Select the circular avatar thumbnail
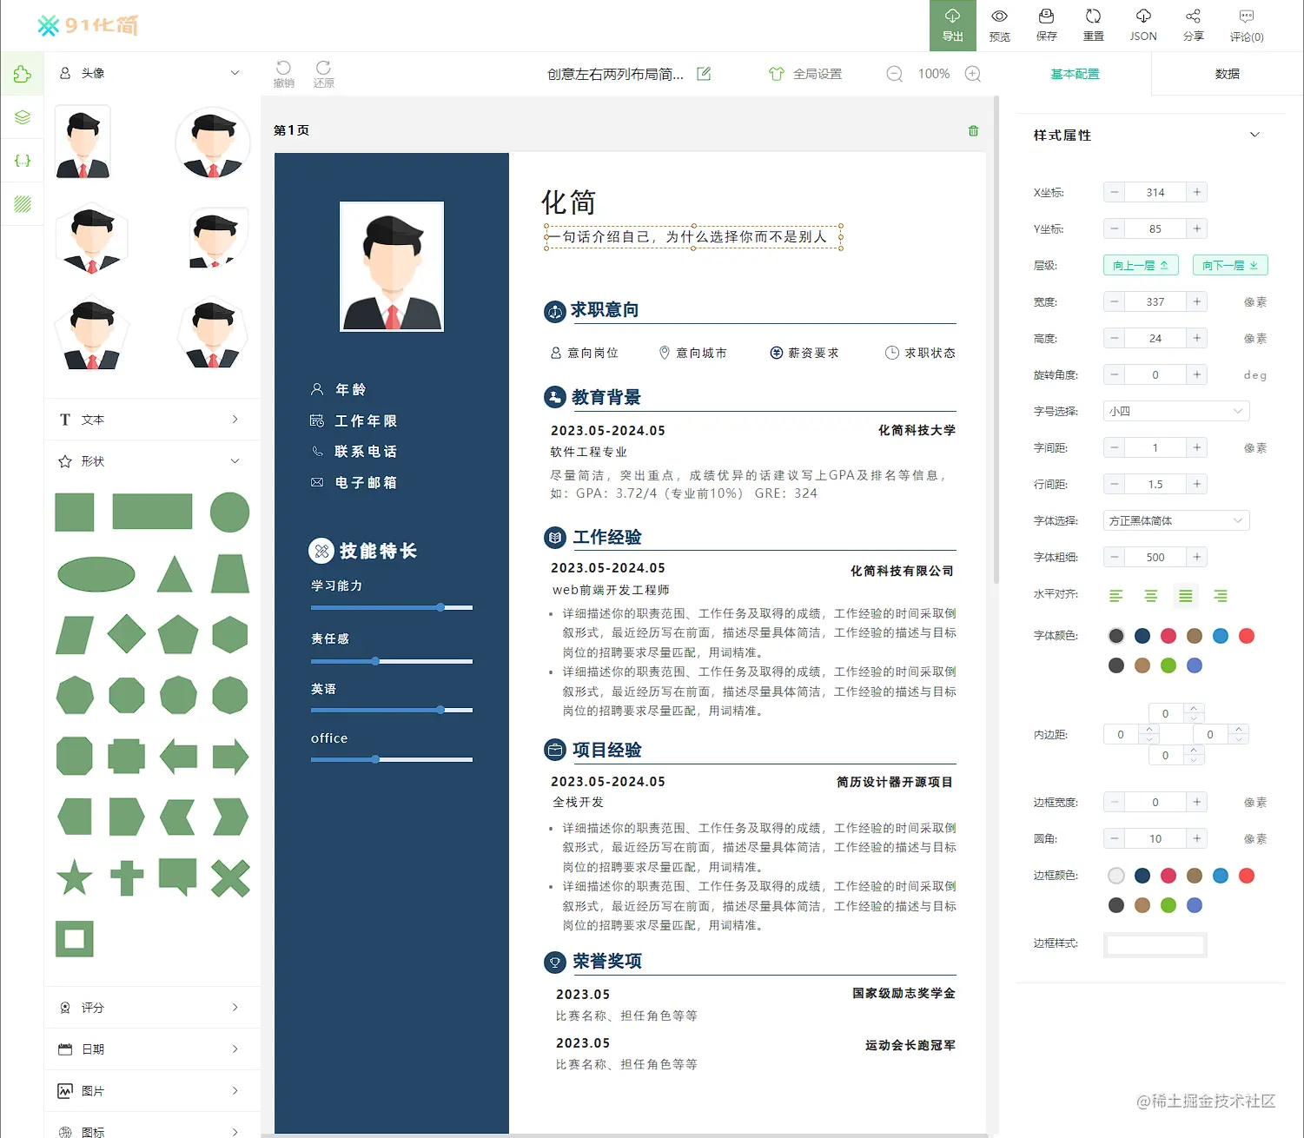This screenshot has width=1304, height=1138. tap(212, 142)
